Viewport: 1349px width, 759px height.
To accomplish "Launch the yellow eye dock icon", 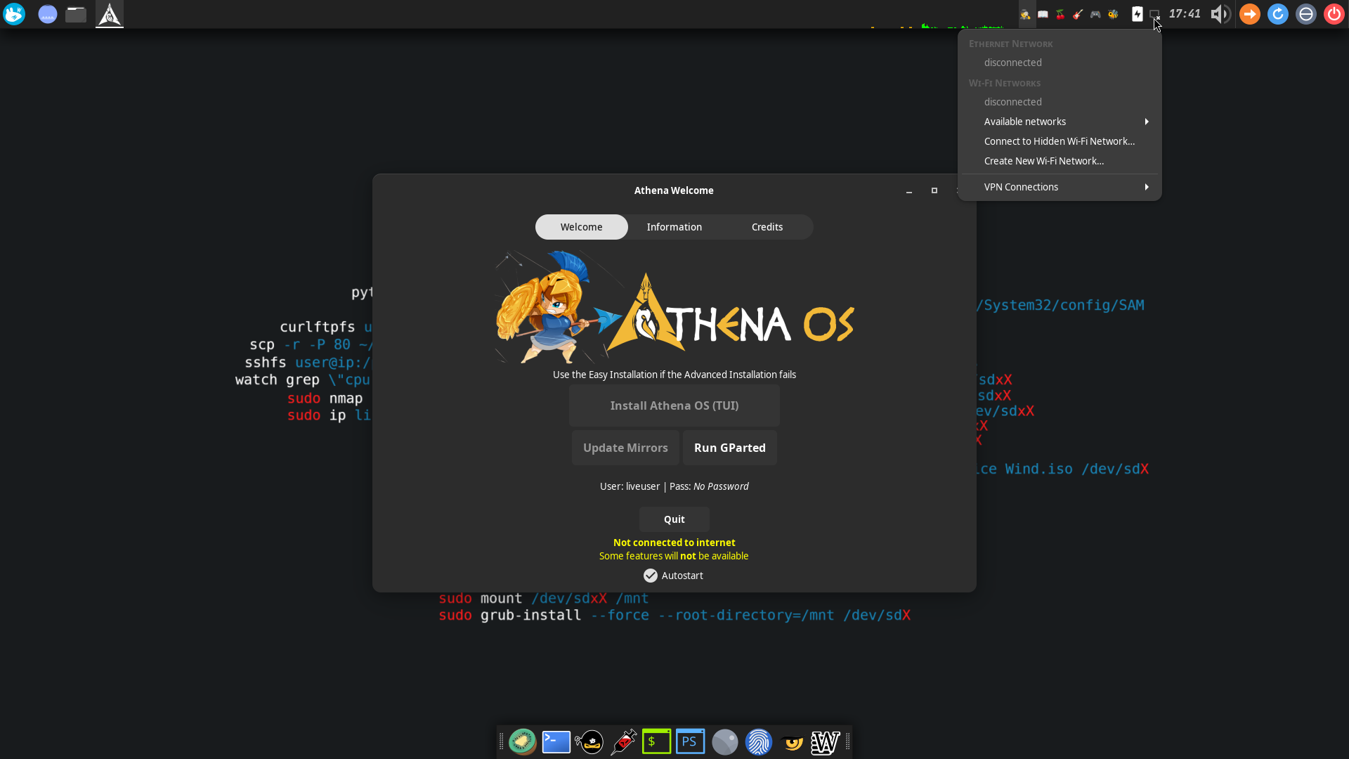I will pyautogui.click(x=792, y=742).
